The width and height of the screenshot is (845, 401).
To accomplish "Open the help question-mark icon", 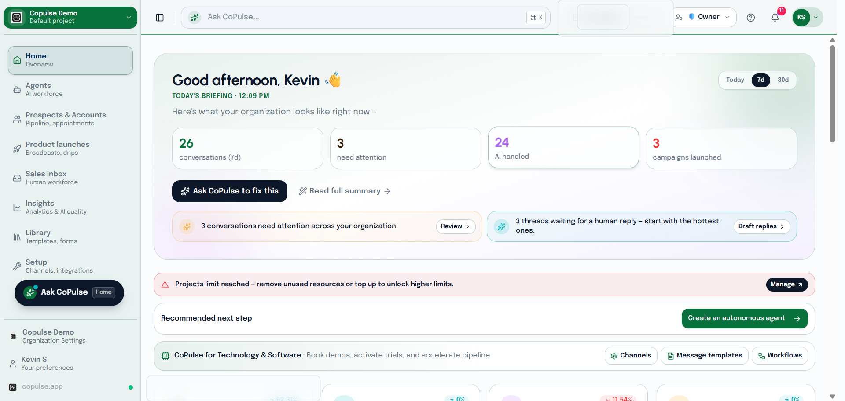I will [751, 18].
